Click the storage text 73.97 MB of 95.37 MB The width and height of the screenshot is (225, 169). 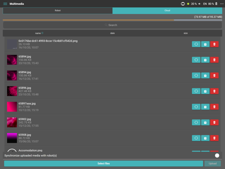tap(208, 17)
